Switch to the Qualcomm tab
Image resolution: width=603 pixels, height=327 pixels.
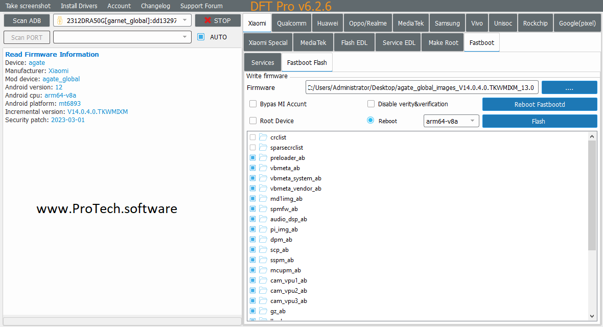(291, 23)
